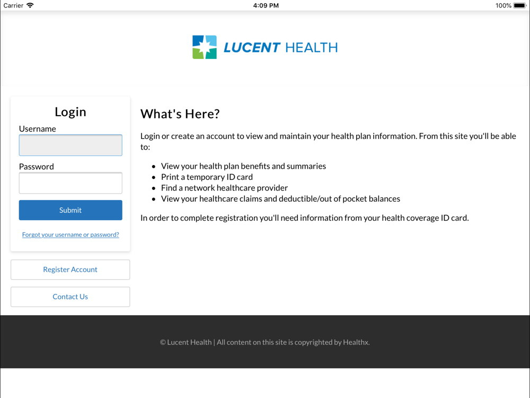
Task: Click the Username input field
Action: [70, 145]
